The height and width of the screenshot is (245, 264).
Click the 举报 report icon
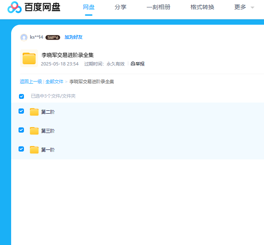[x=133, y=64]
